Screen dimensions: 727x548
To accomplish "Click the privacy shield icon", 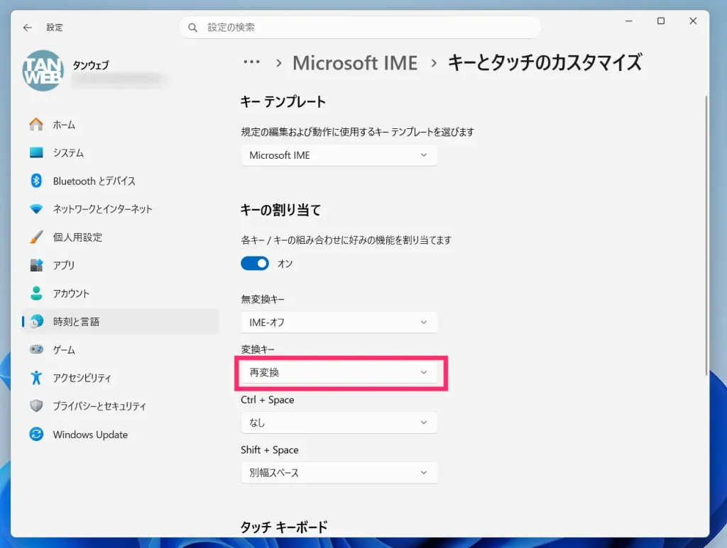I will (x=36, y=406).
